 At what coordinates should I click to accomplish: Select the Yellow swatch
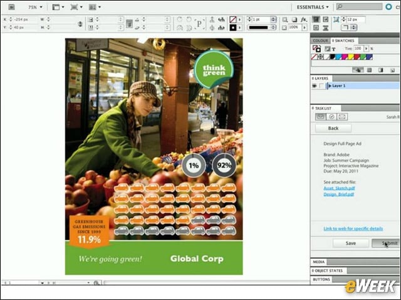tap(351, 57)
